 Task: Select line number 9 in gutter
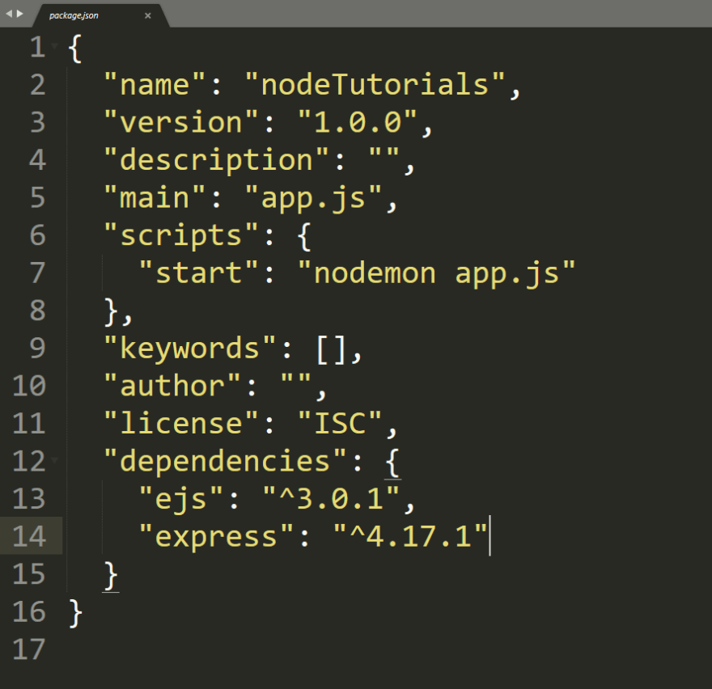point(38,349)
